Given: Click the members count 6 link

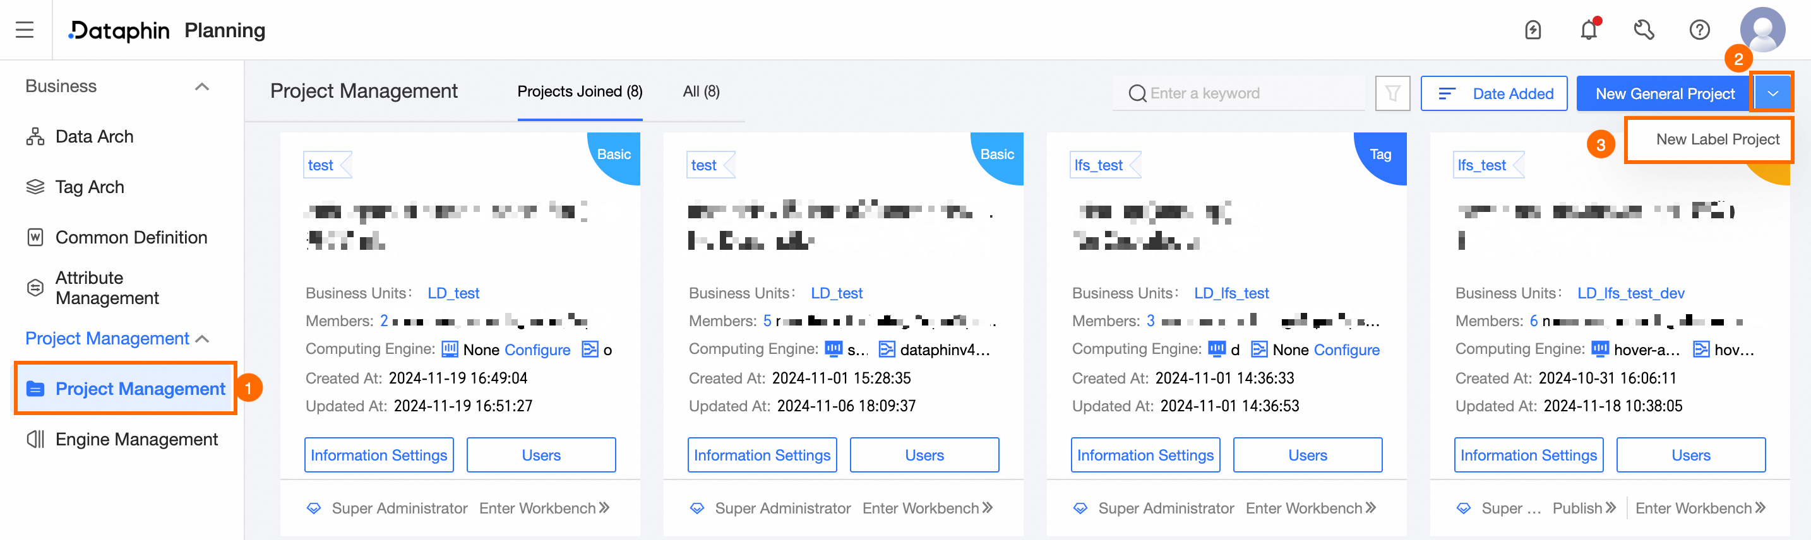Looking at the screenshot, I should point(1533,322).
